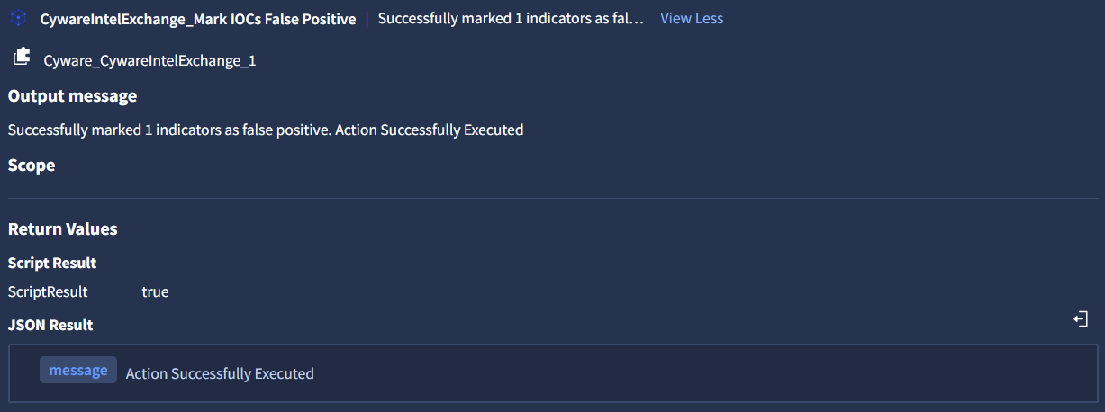The image size is (1105, 412).
Task: Click the full output message text
Action: point(266,130)
